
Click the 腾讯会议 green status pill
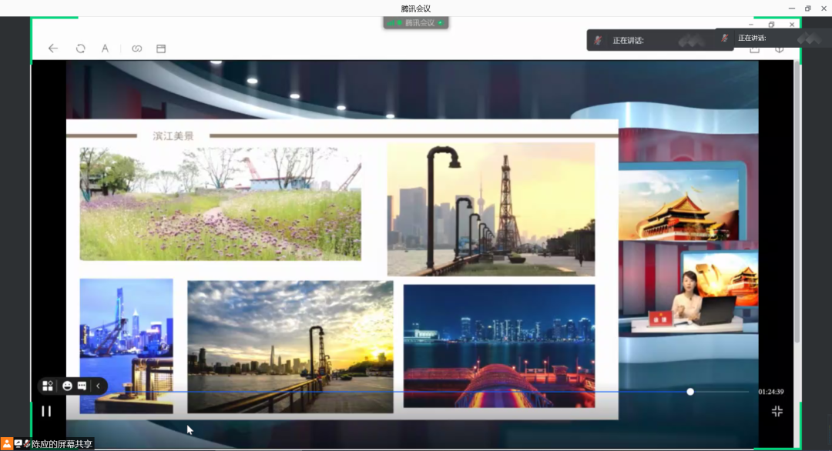coord(416,23)
